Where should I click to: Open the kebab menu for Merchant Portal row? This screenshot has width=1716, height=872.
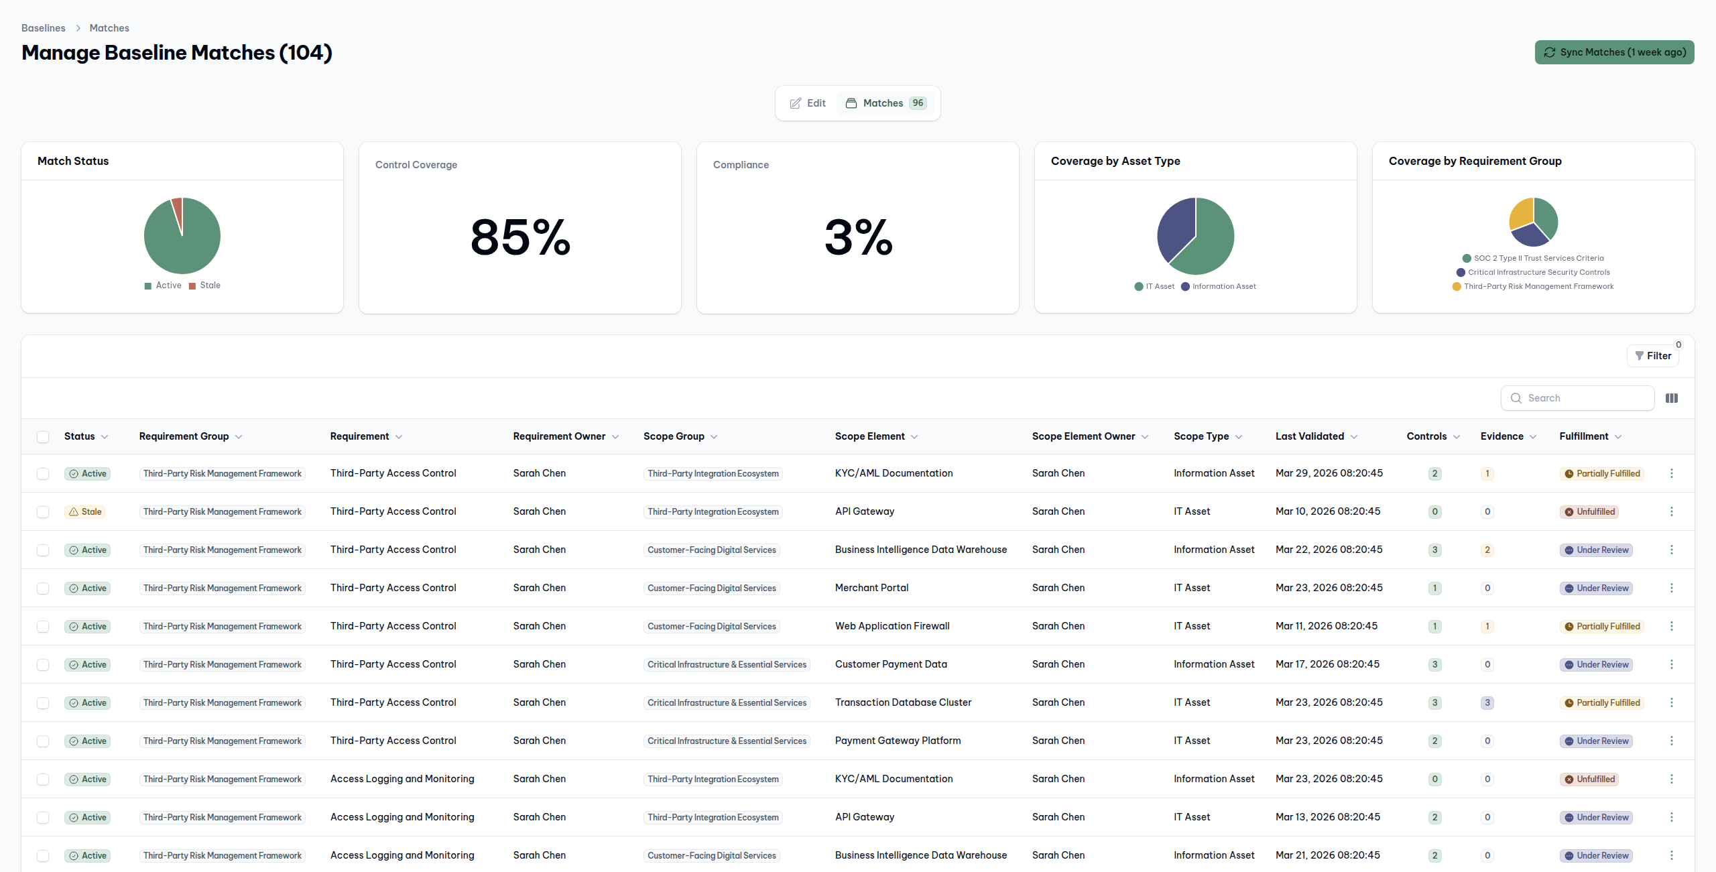tap(1671, 588)
